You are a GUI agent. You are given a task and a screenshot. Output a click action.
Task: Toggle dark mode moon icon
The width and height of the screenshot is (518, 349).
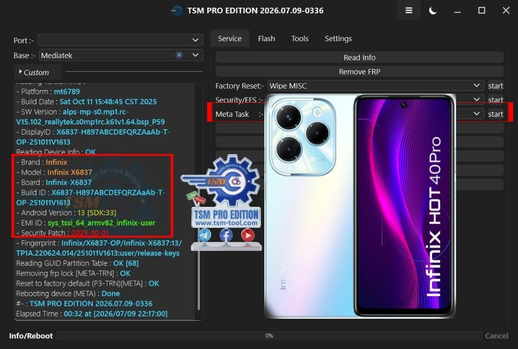coord(433,11)
